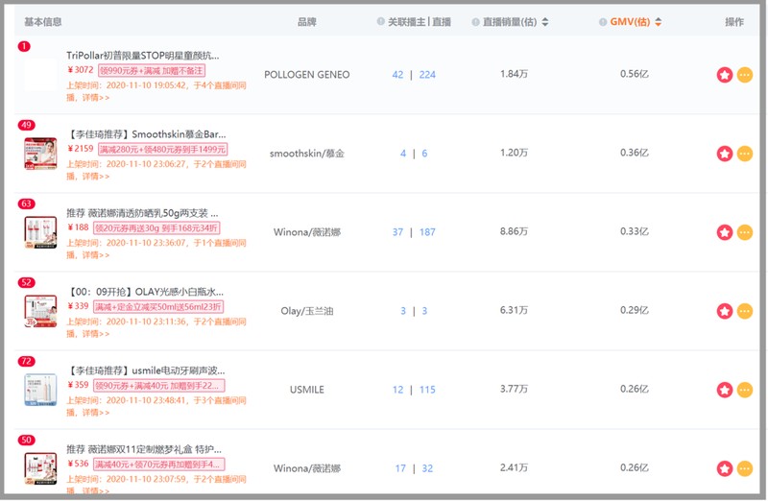Select the 0.56亿 GMV value
This screenshot has height=501, width=768.
[x=635, y=74]
